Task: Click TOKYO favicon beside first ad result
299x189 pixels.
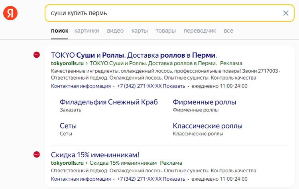Action: pyautogui.click(x=37, y=55)
